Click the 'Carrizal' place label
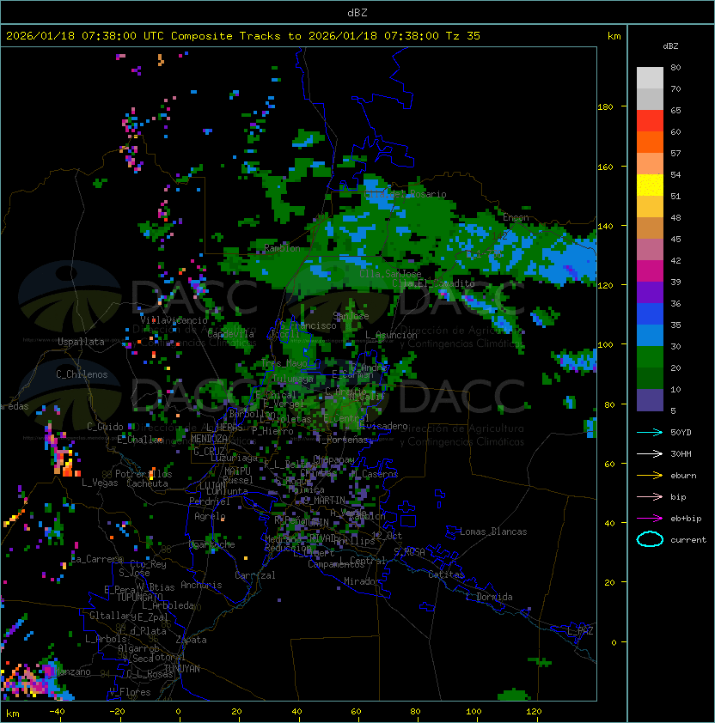The height and width of the screenshot is (723, 715). tap(254, 575)
